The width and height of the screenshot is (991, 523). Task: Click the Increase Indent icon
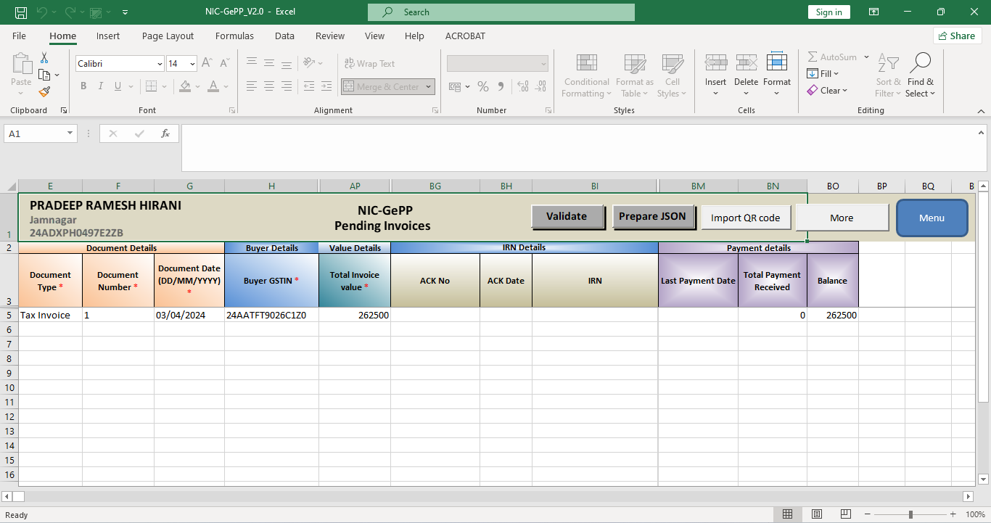coord(327,86)
